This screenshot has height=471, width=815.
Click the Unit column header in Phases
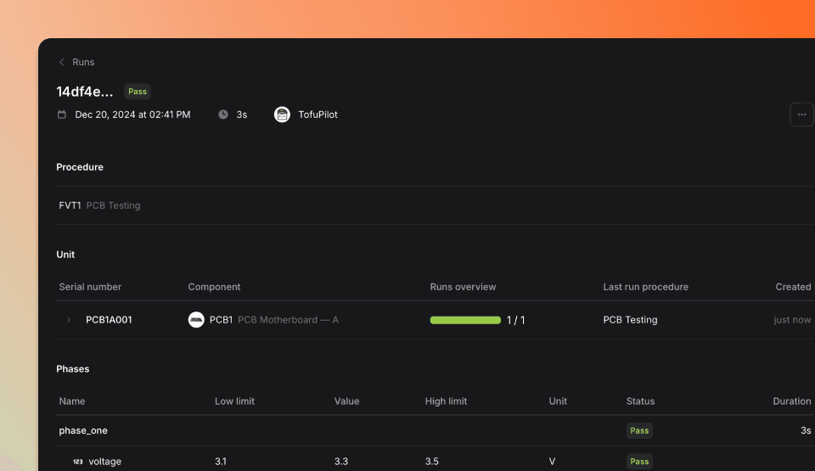[558, 401]
